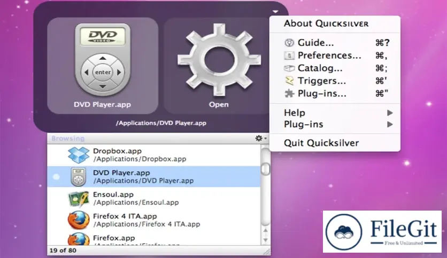Select Catalog… menu entry
Viewport: 447px width, 258px height.
tap(335, 68)
